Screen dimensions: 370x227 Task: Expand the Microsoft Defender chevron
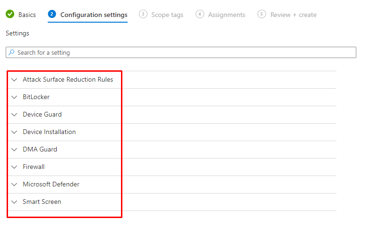(x=14, y=185)
